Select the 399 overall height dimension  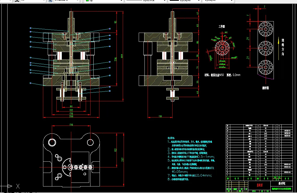pyautogui.click(x=122, y=56)
